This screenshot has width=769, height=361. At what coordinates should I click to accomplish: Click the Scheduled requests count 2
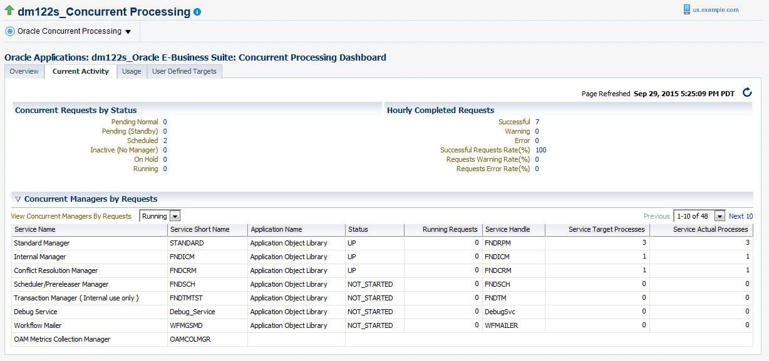(165, 141)
